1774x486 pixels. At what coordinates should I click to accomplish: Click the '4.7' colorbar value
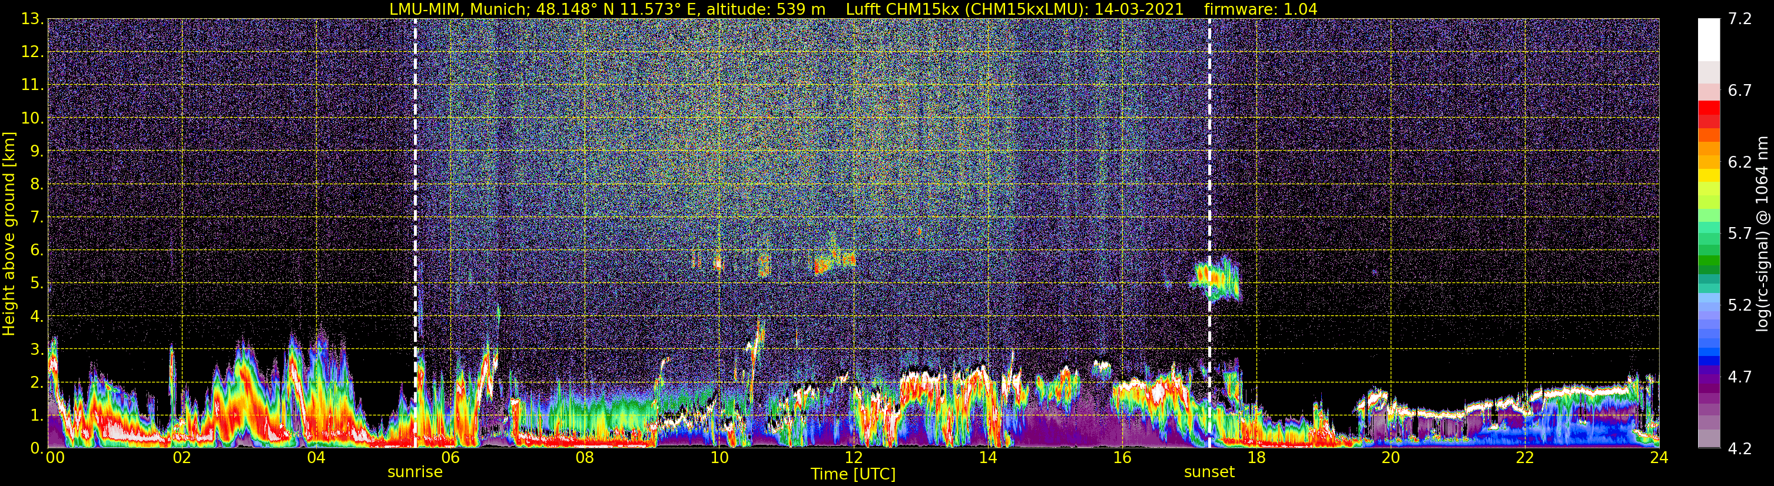point(1740,377)
